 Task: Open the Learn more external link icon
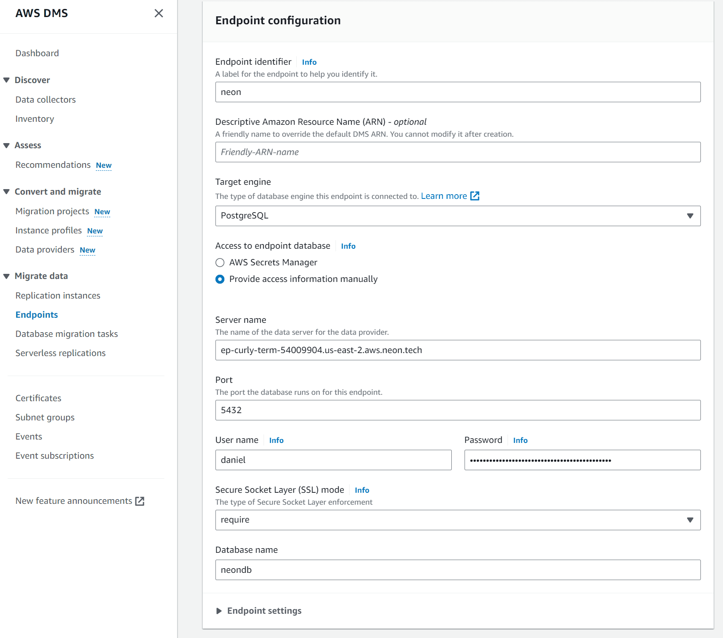point(474,195)
